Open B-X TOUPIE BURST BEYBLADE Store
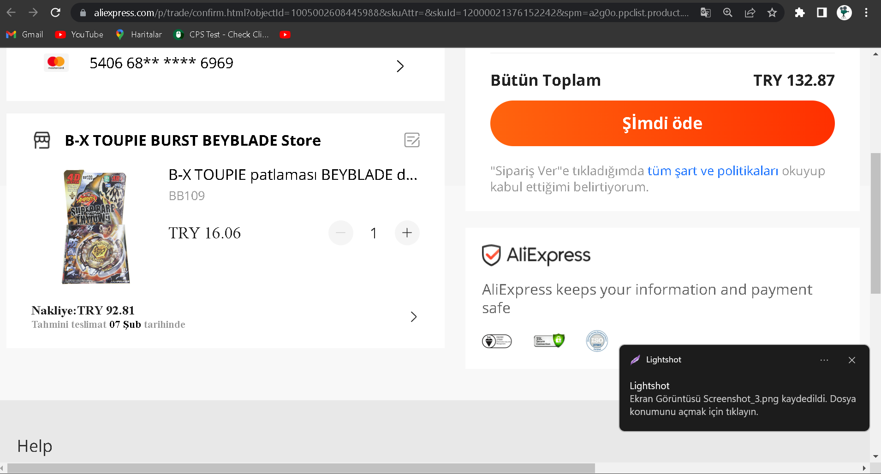The width and height of the screenshot is (881, 474). pos(193,140)
